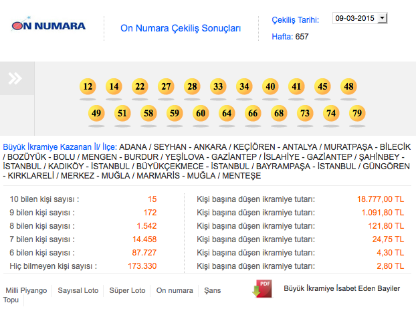Click yellow ball number 34
This screenshot has height=313, width=416.
point(244,86)
